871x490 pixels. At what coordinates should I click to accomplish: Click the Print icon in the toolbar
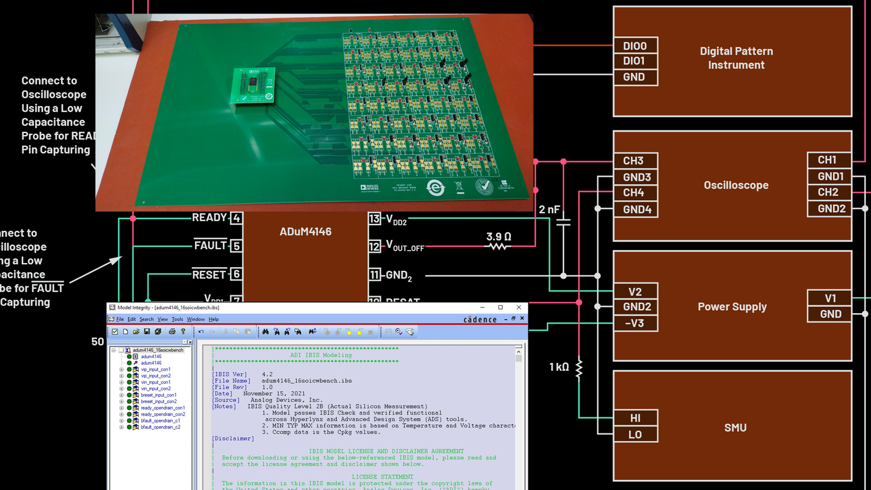click(172, 332)
